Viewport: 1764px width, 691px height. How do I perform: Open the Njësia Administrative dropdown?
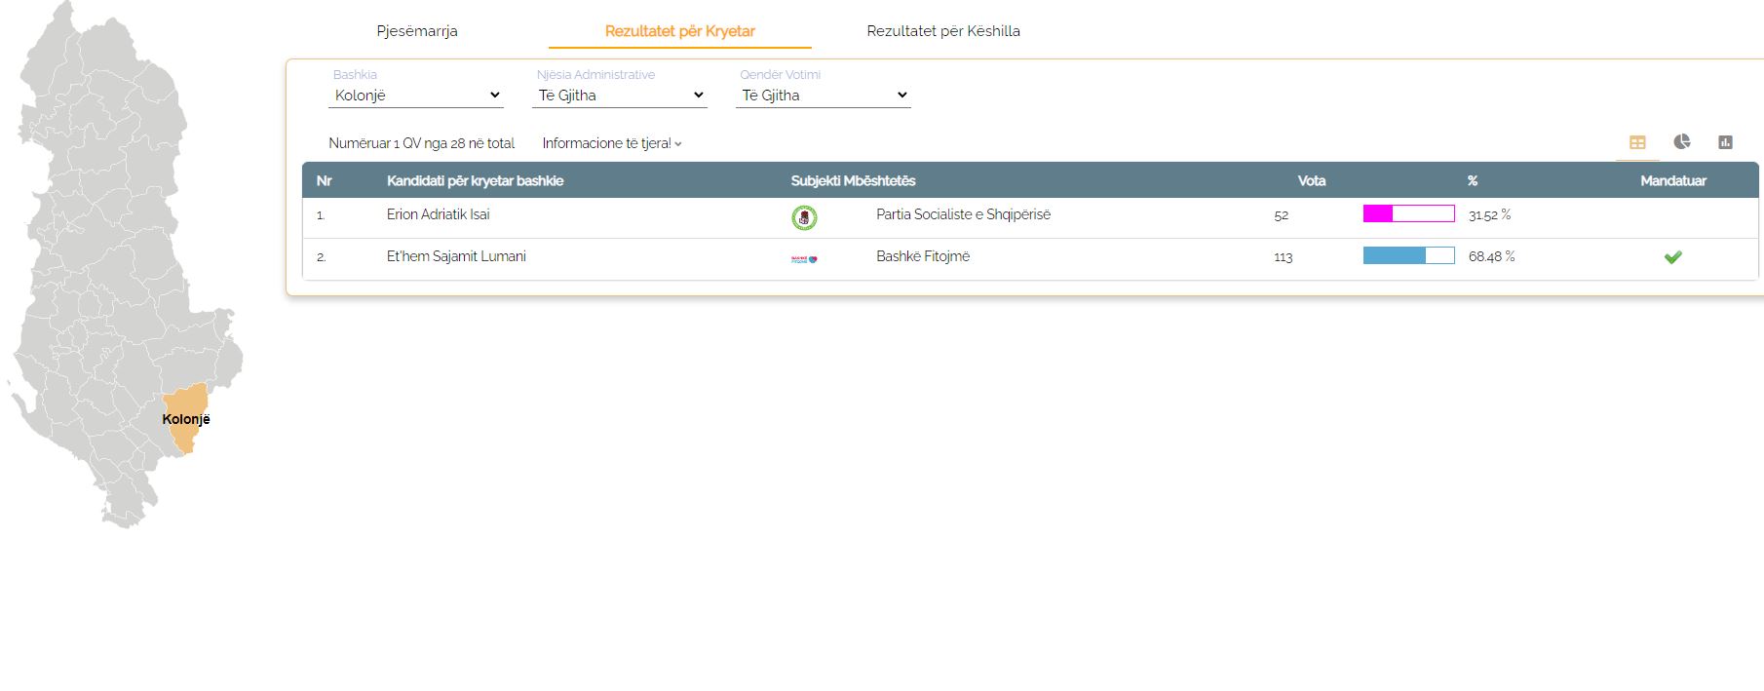pos(620,96)
